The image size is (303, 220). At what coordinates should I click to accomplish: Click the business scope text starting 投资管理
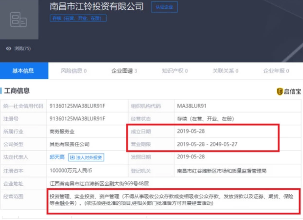pyautogui.click(x=171, y=200)
